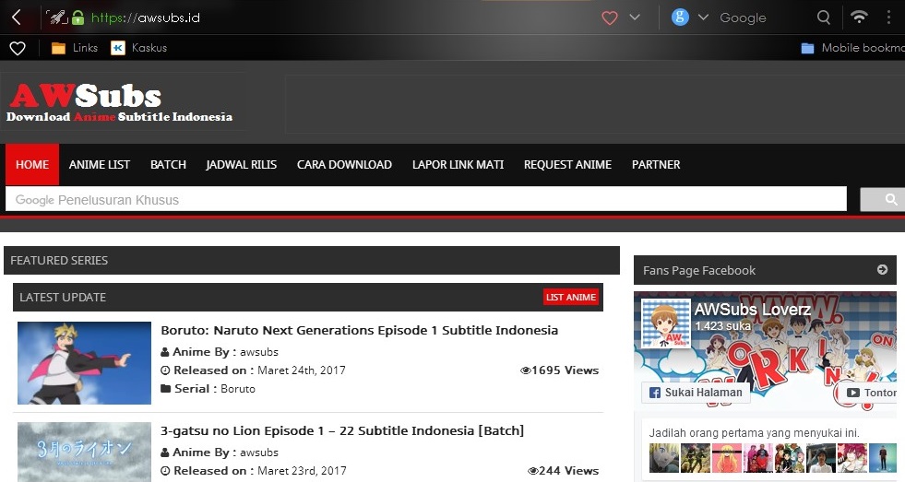The height and width of the screenshot is (482, 905).
Task: Click the person icon beside Boruto Anime By
Action: pyautogui.click(x=165, y=352)
